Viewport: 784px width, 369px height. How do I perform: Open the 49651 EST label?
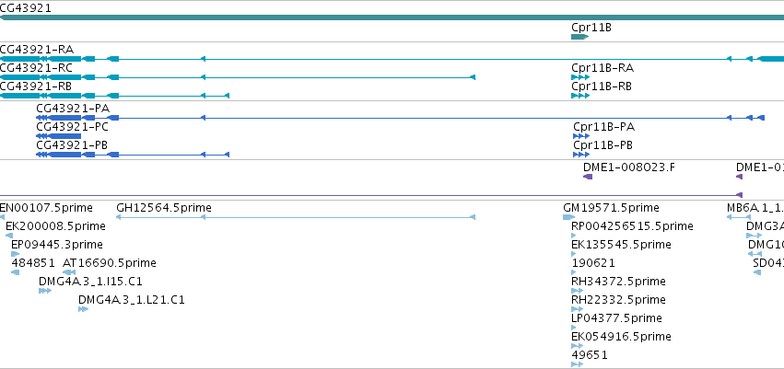click(591, 355)
